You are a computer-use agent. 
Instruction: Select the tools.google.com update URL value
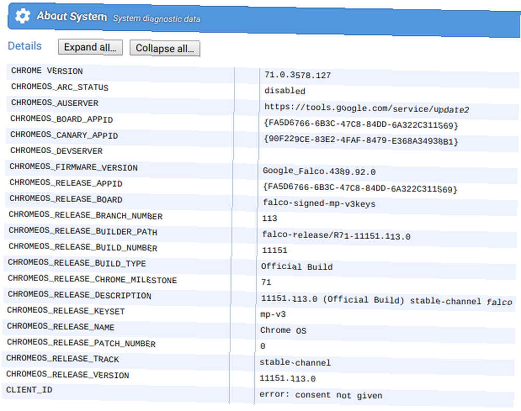tap(366, 108)
